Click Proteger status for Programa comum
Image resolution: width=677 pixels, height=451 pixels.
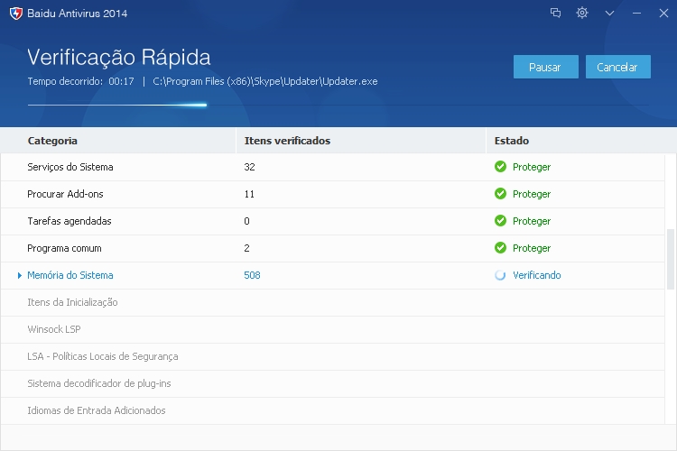(532, 249)
